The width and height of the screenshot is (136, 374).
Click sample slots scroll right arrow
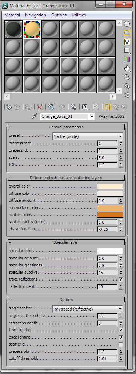[x=113, y=97]
